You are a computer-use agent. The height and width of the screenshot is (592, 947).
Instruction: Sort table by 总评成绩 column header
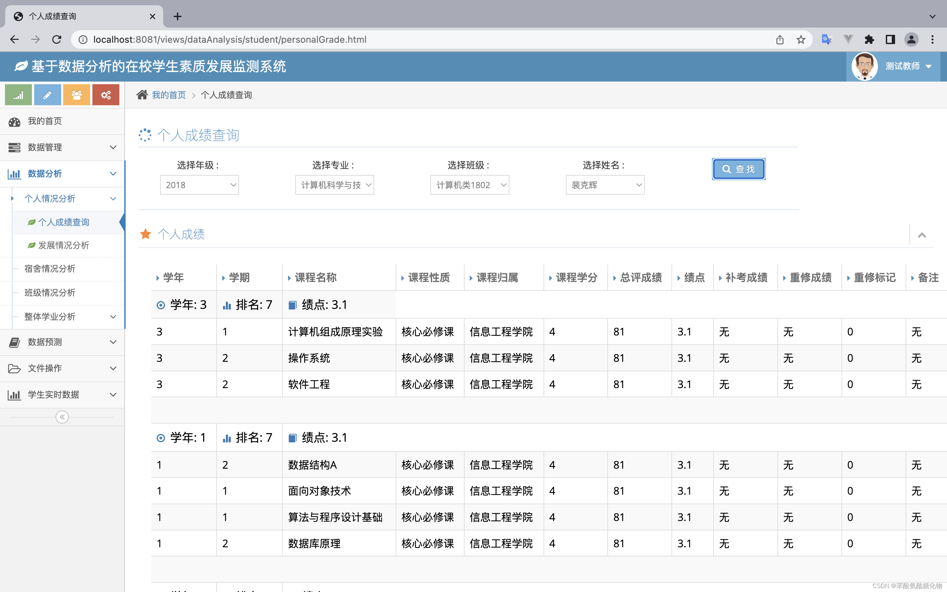coord(641,278)
